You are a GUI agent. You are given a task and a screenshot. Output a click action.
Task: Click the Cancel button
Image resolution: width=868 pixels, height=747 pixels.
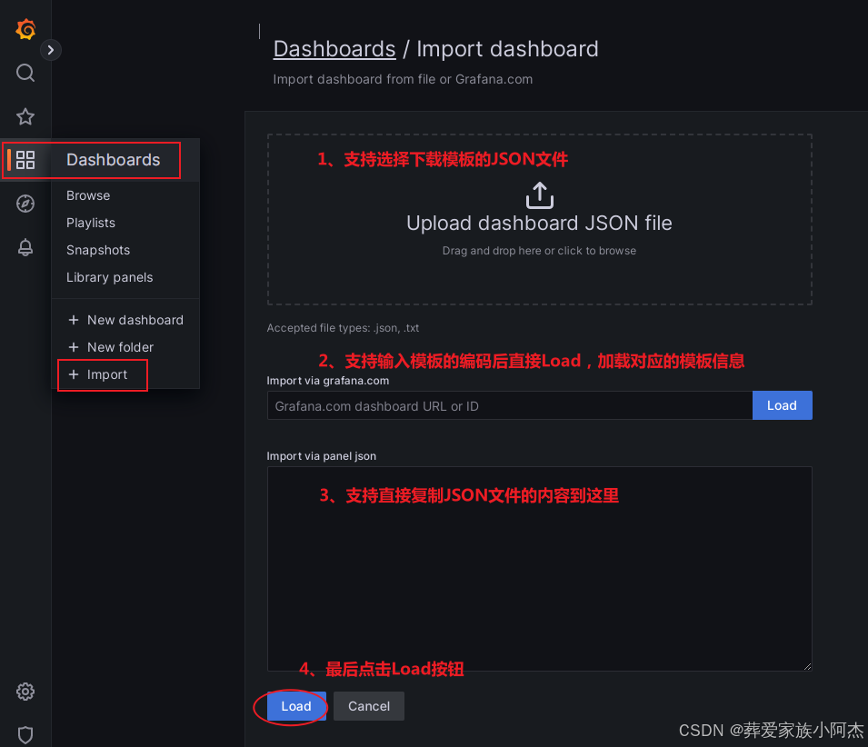click(369, 706)
